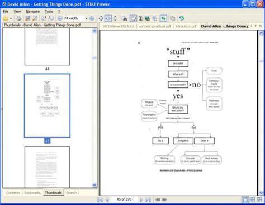Click the Copy pages icon
Image resolution: width=265 pixels, height=205 pixels.
point(173,18)
